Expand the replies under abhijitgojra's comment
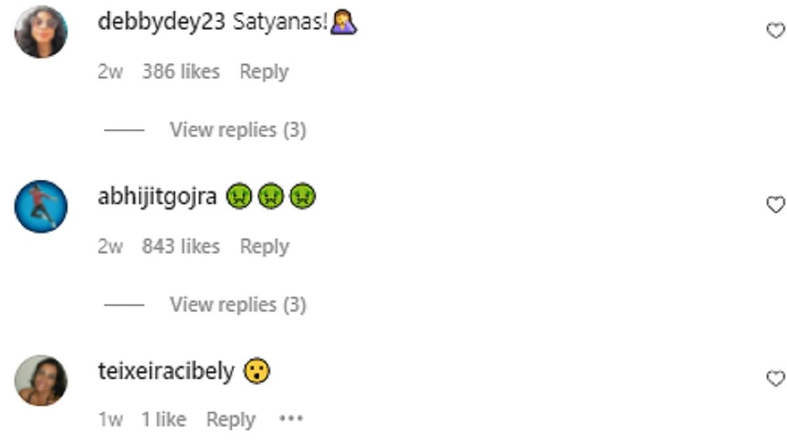The width and height of the screenshot is (787, 442). click(x=238, y=304)
